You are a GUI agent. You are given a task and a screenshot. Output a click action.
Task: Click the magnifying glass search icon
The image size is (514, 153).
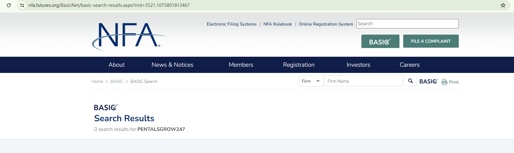point(410,81)
